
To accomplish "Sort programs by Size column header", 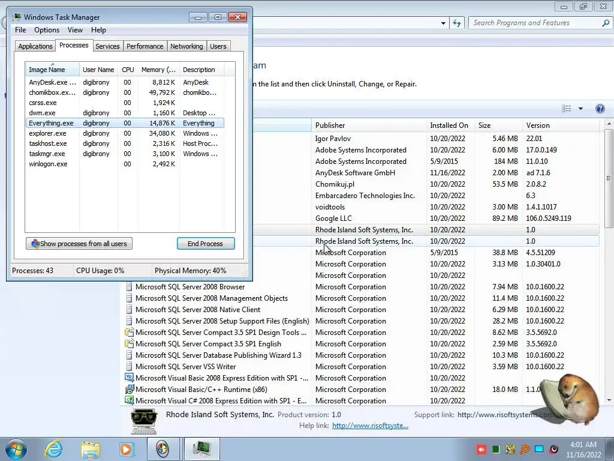I will tap(498, 125).
